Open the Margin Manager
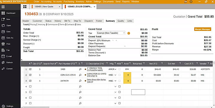 point(203,29)
